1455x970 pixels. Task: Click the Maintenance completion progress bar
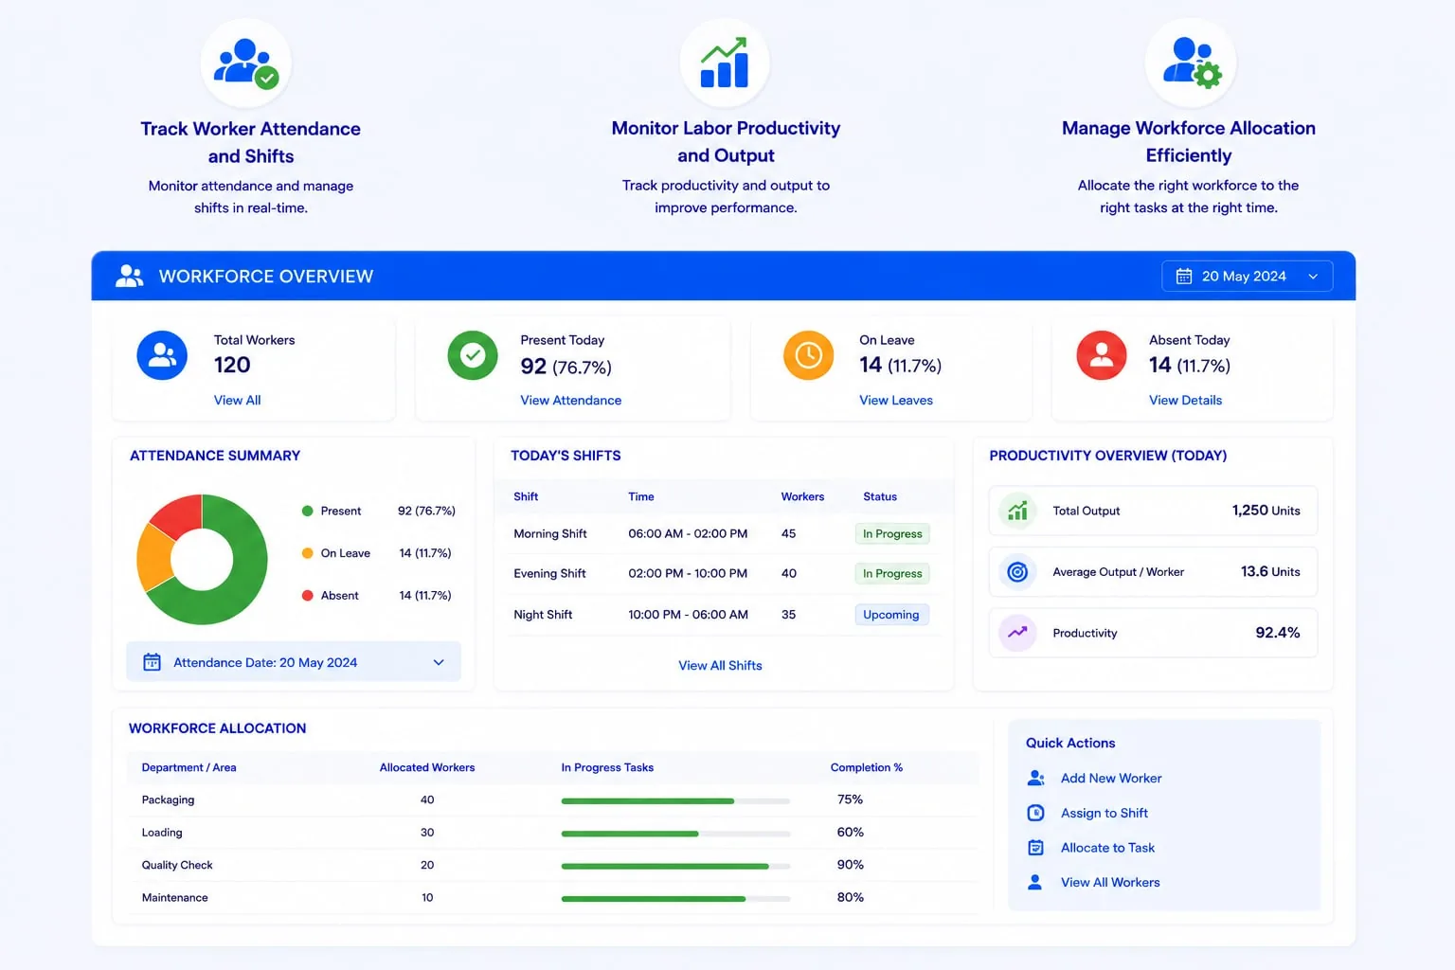pos(675,899)
